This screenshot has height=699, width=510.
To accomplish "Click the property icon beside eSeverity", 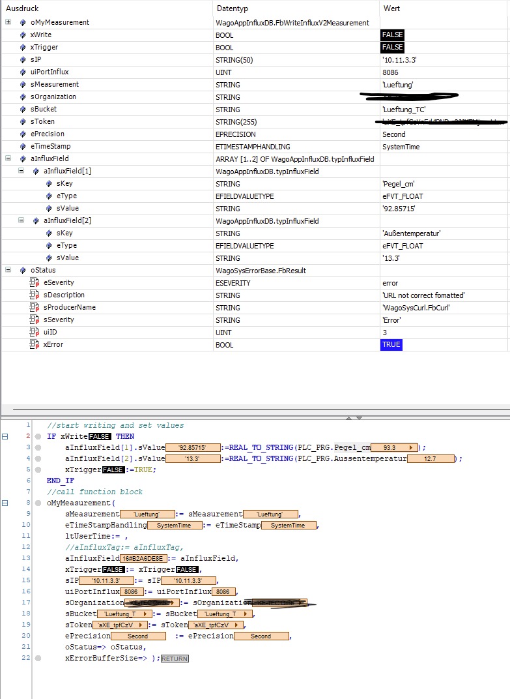I will [35, 282].
